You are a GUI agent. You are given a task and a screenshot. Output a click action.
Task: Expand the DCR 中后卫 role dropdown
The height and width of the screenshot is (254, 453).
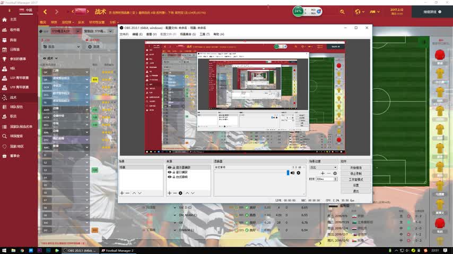pyautogui.click(x=86, y=87)
